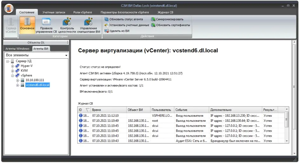Select VSPHERE.LO... user cell in log

(x=162, y=115)
